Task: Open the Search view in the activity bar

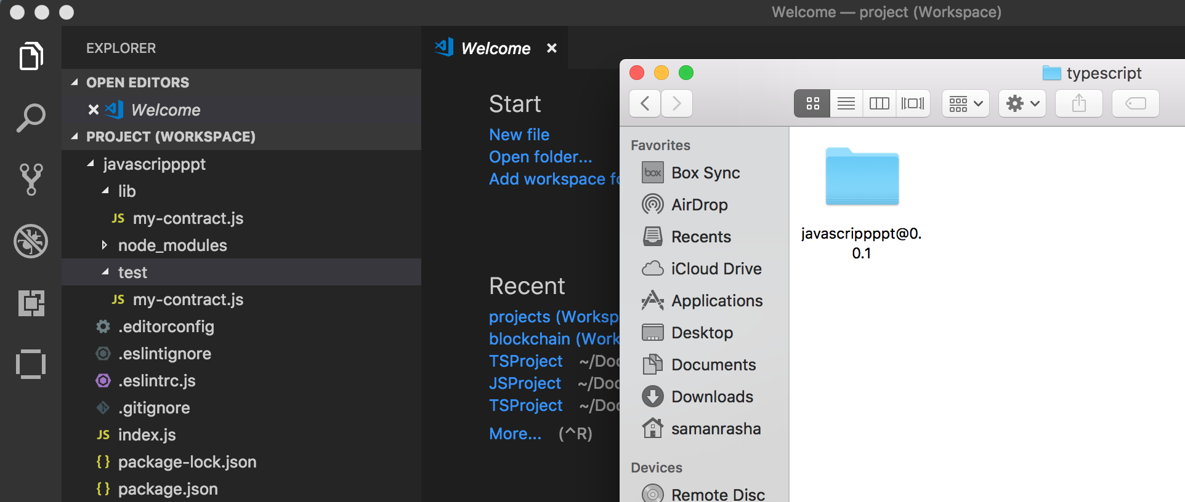Action: click(31, 118)
